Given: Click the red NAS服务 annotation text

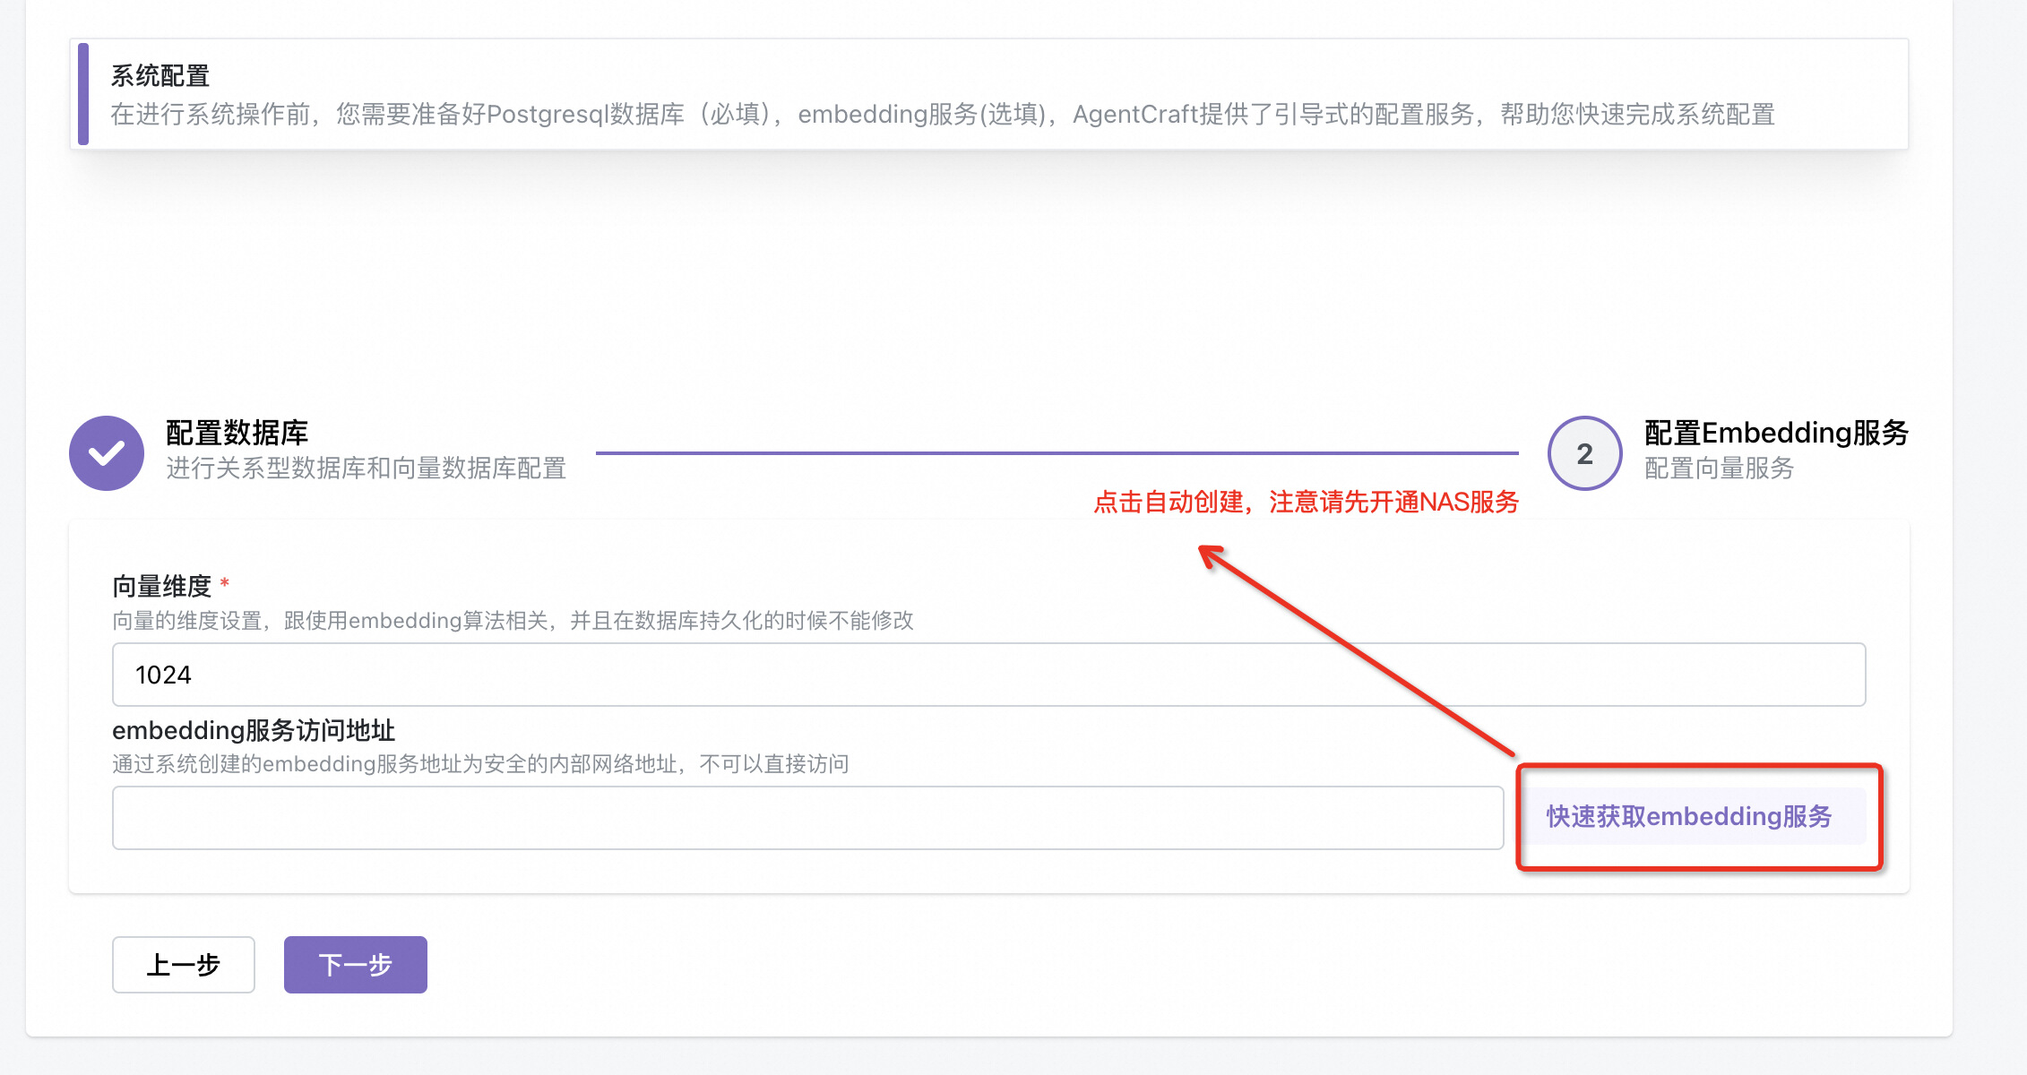Looking at the screenshot, I should tap(1306, 503).
